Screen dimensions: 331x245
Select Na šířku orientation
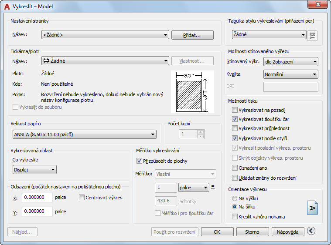coord(235,207)
